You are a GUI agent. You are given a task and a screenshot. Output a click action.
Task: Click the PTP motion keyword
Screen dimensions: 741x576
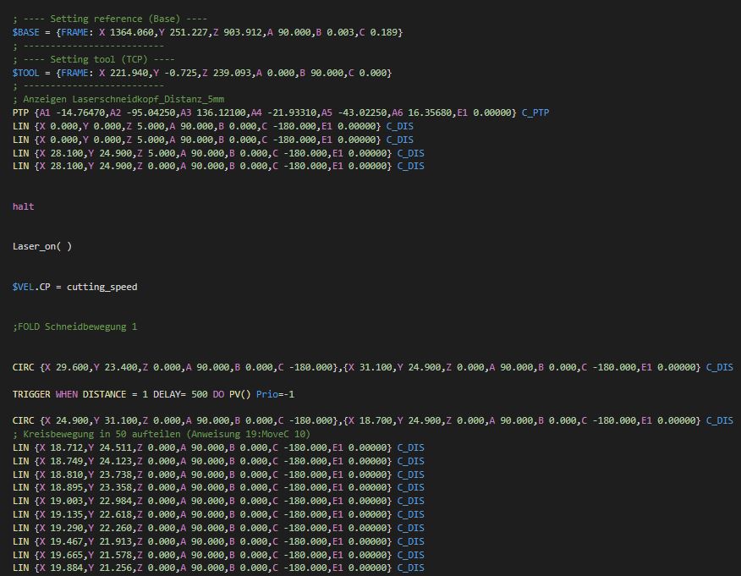20,113
